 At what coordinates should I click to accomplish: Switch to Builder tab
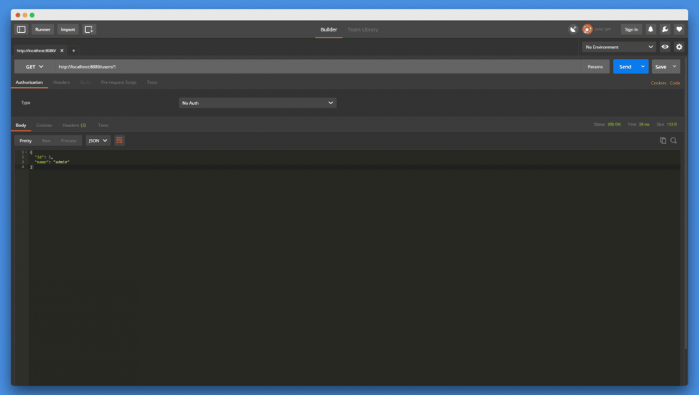[329, 29]
